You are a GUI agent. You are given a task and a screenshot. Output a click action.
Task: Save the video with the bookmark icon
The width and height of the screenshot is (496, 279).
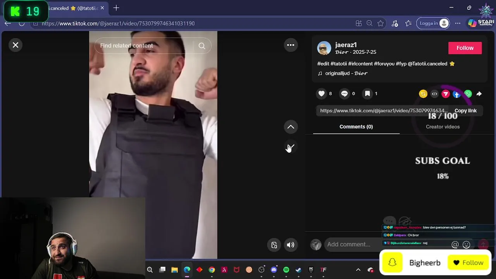click(367, 93)
